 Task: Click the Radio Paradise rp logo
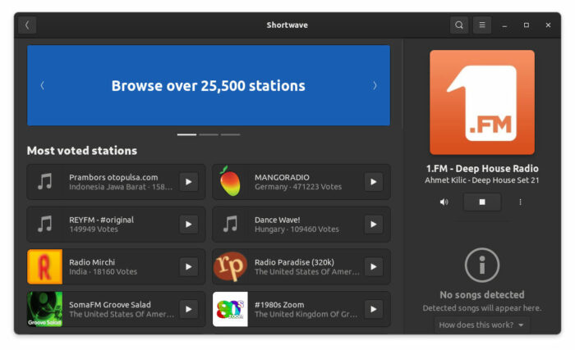(x=230, y=267)
